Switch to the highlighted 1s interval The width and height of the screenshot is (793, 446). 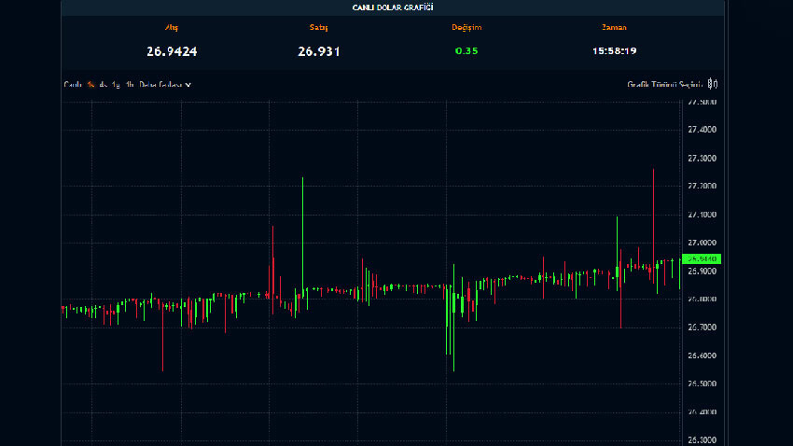point(91,85)
